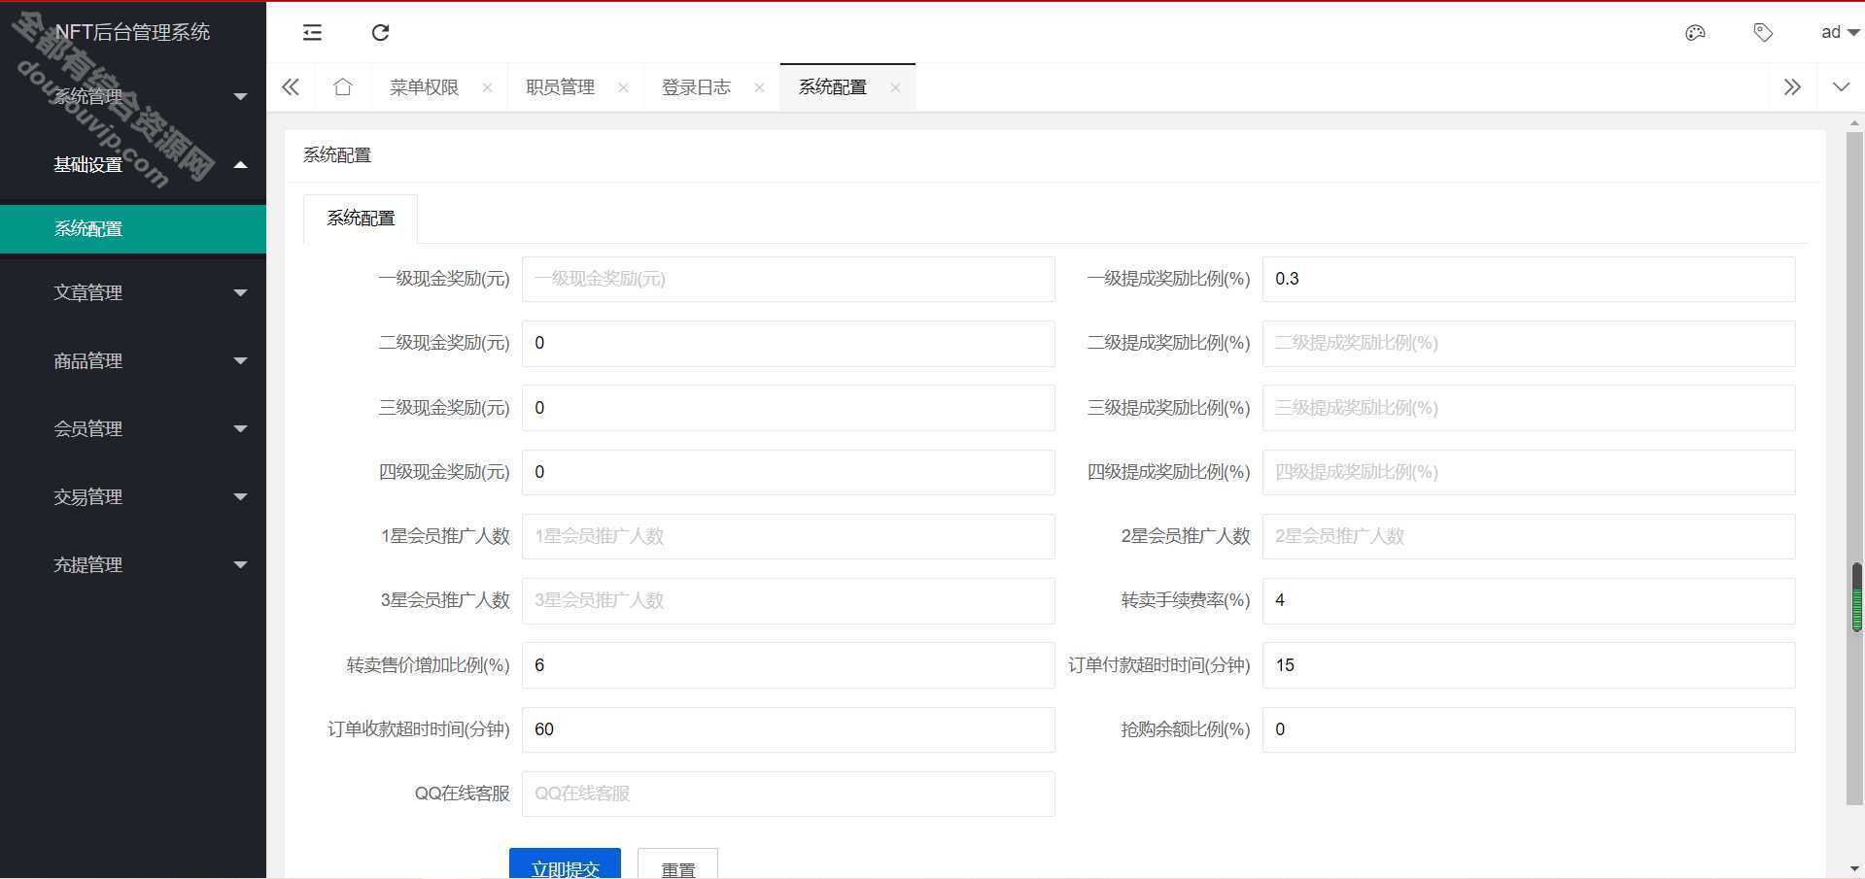1865x879 pixels.
Task: Switch to the 菜单权限 tab
Action: (424, 87)
